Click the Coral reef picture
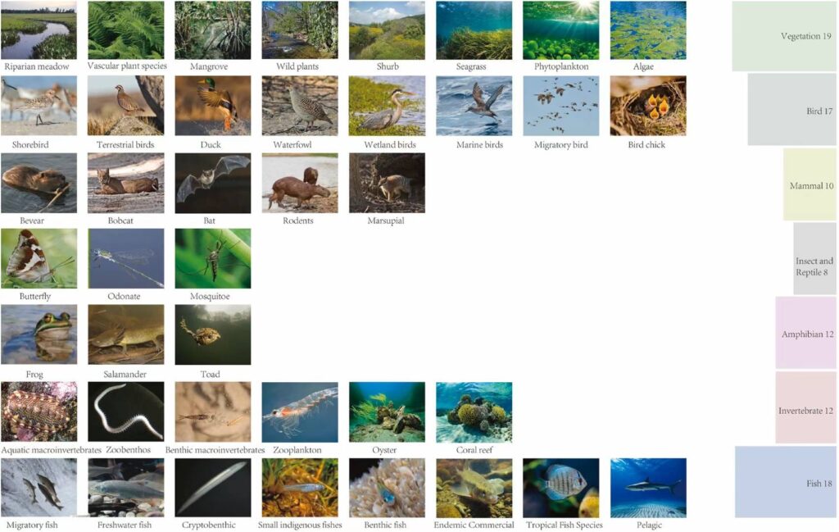The width and height of the screenshot is (839, 532). (474, 412)
